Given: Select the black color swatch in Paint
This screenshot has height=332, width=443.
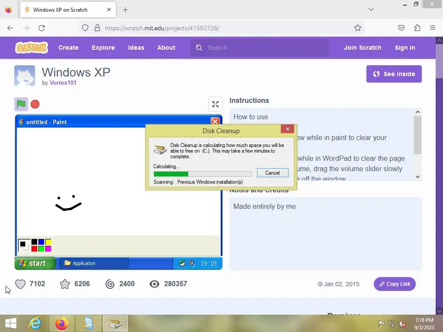Looking at the screenshot, I should [x=34, y=242].
